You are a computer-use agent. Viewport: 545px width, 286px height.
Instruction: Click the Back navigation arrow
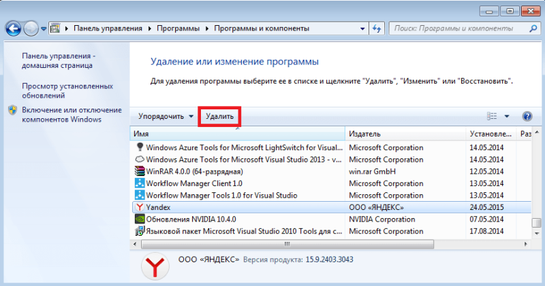13,29
